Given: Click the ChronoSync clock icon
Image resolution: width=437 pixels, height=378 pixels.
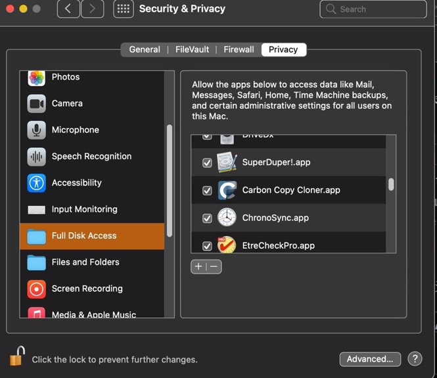Looking at the screenshot, I should 227,217.
